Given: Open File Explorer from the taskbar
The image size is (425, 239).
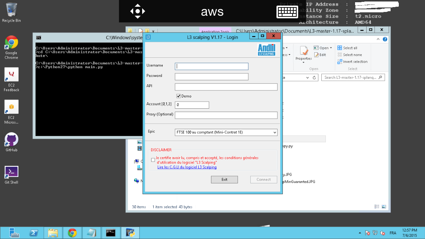Looking at the screenshot, I should [53, 233].
